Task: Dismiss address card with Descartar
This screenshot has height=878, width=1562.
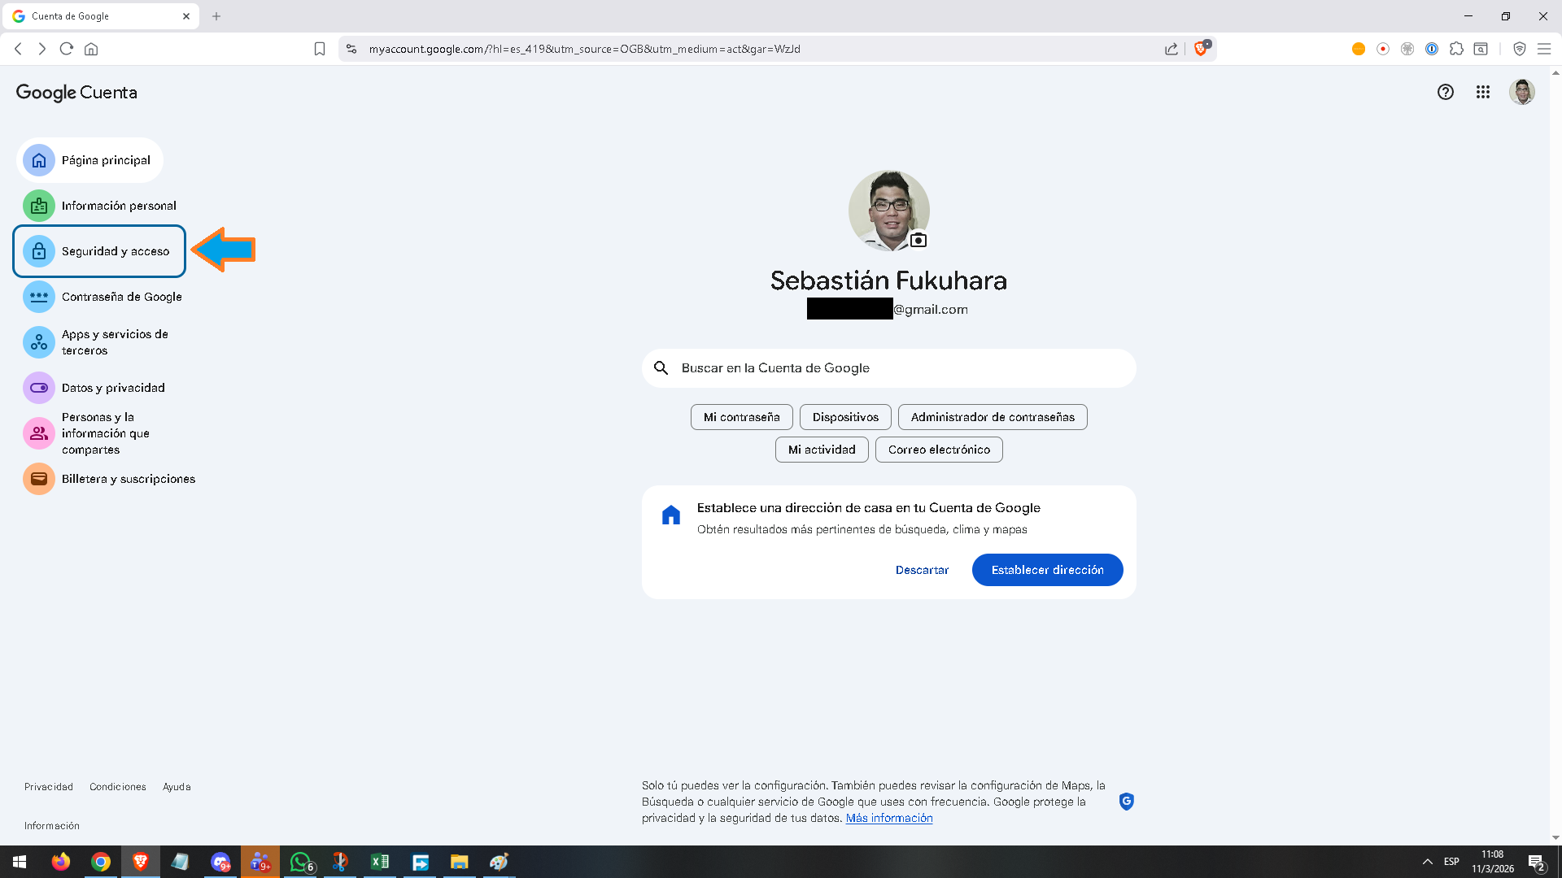Action: coord(922,570)
